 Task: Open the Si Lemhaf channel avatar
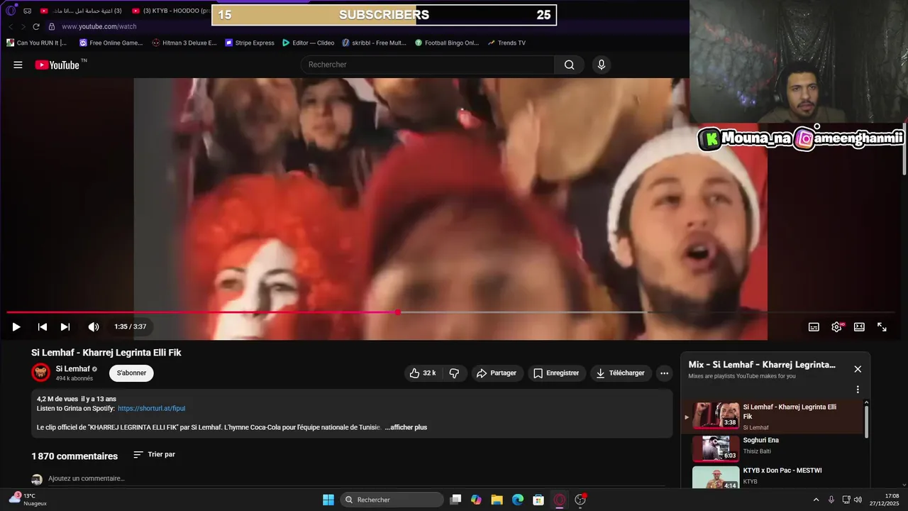tap(40, 373)
